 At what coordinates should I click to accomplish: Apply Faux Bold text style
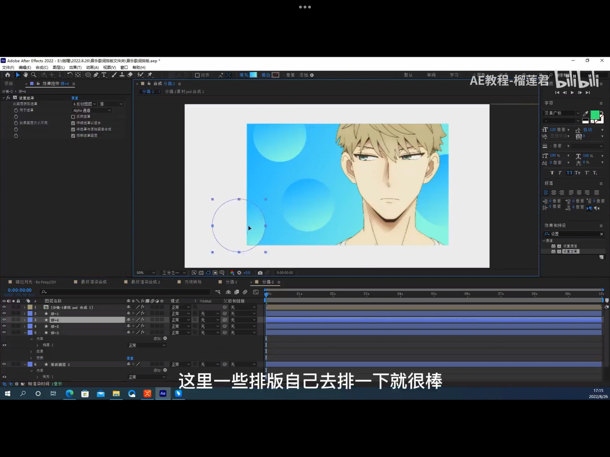[552, 173]
